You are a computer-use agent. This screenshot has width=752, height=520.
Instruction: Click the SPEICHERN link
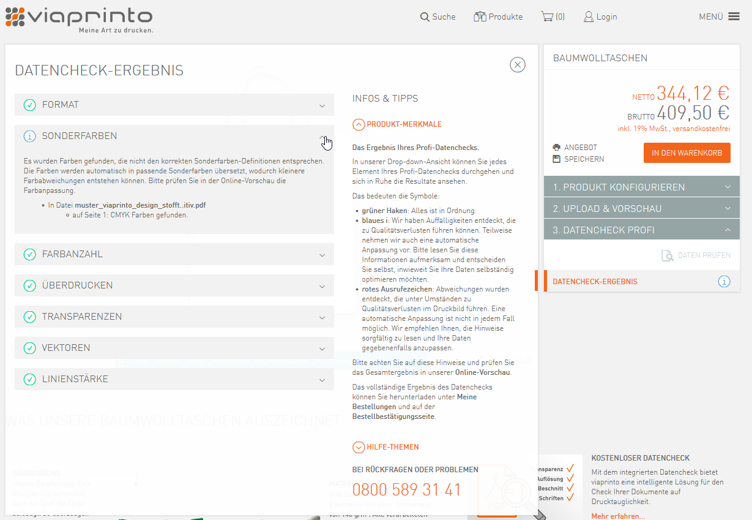click(584, 159)
